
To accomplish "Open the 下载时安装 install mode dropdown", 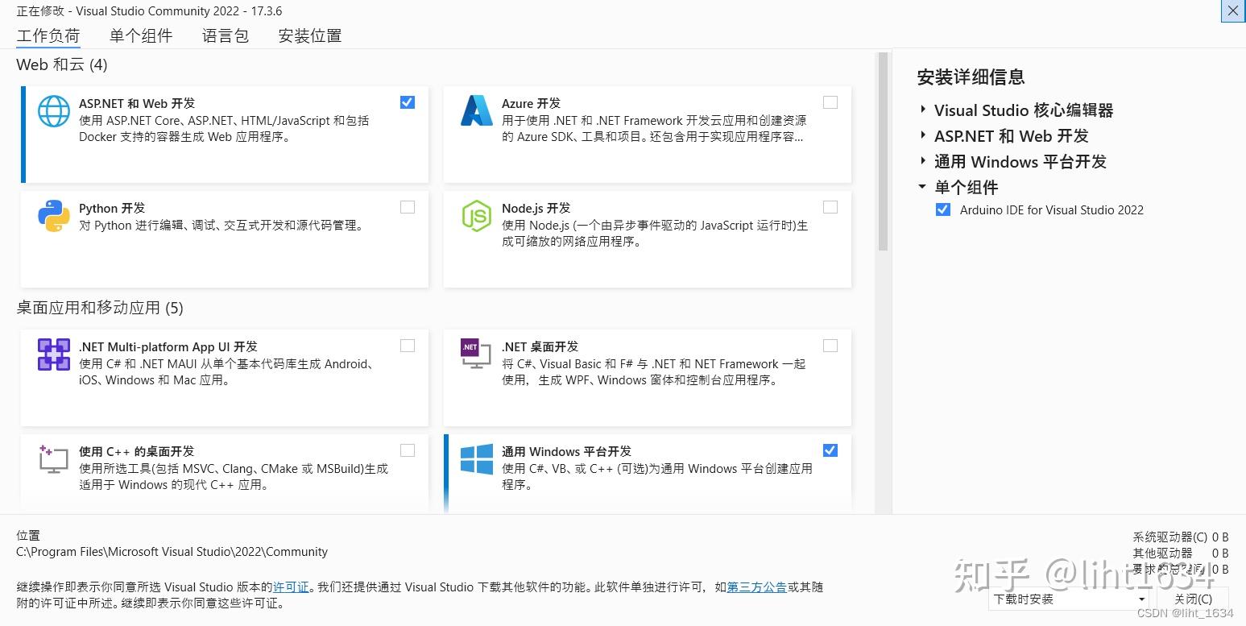I will (x=1070, y=599).
